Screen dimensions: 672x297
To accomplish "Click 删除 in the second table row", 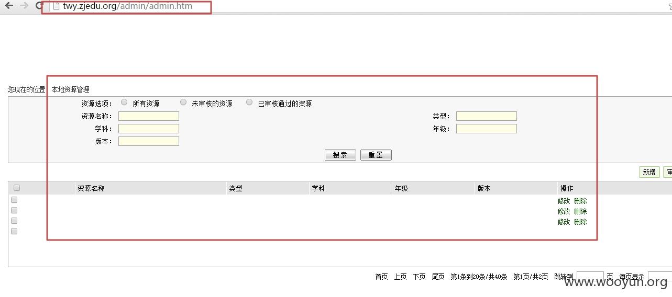I will [580, 211].
